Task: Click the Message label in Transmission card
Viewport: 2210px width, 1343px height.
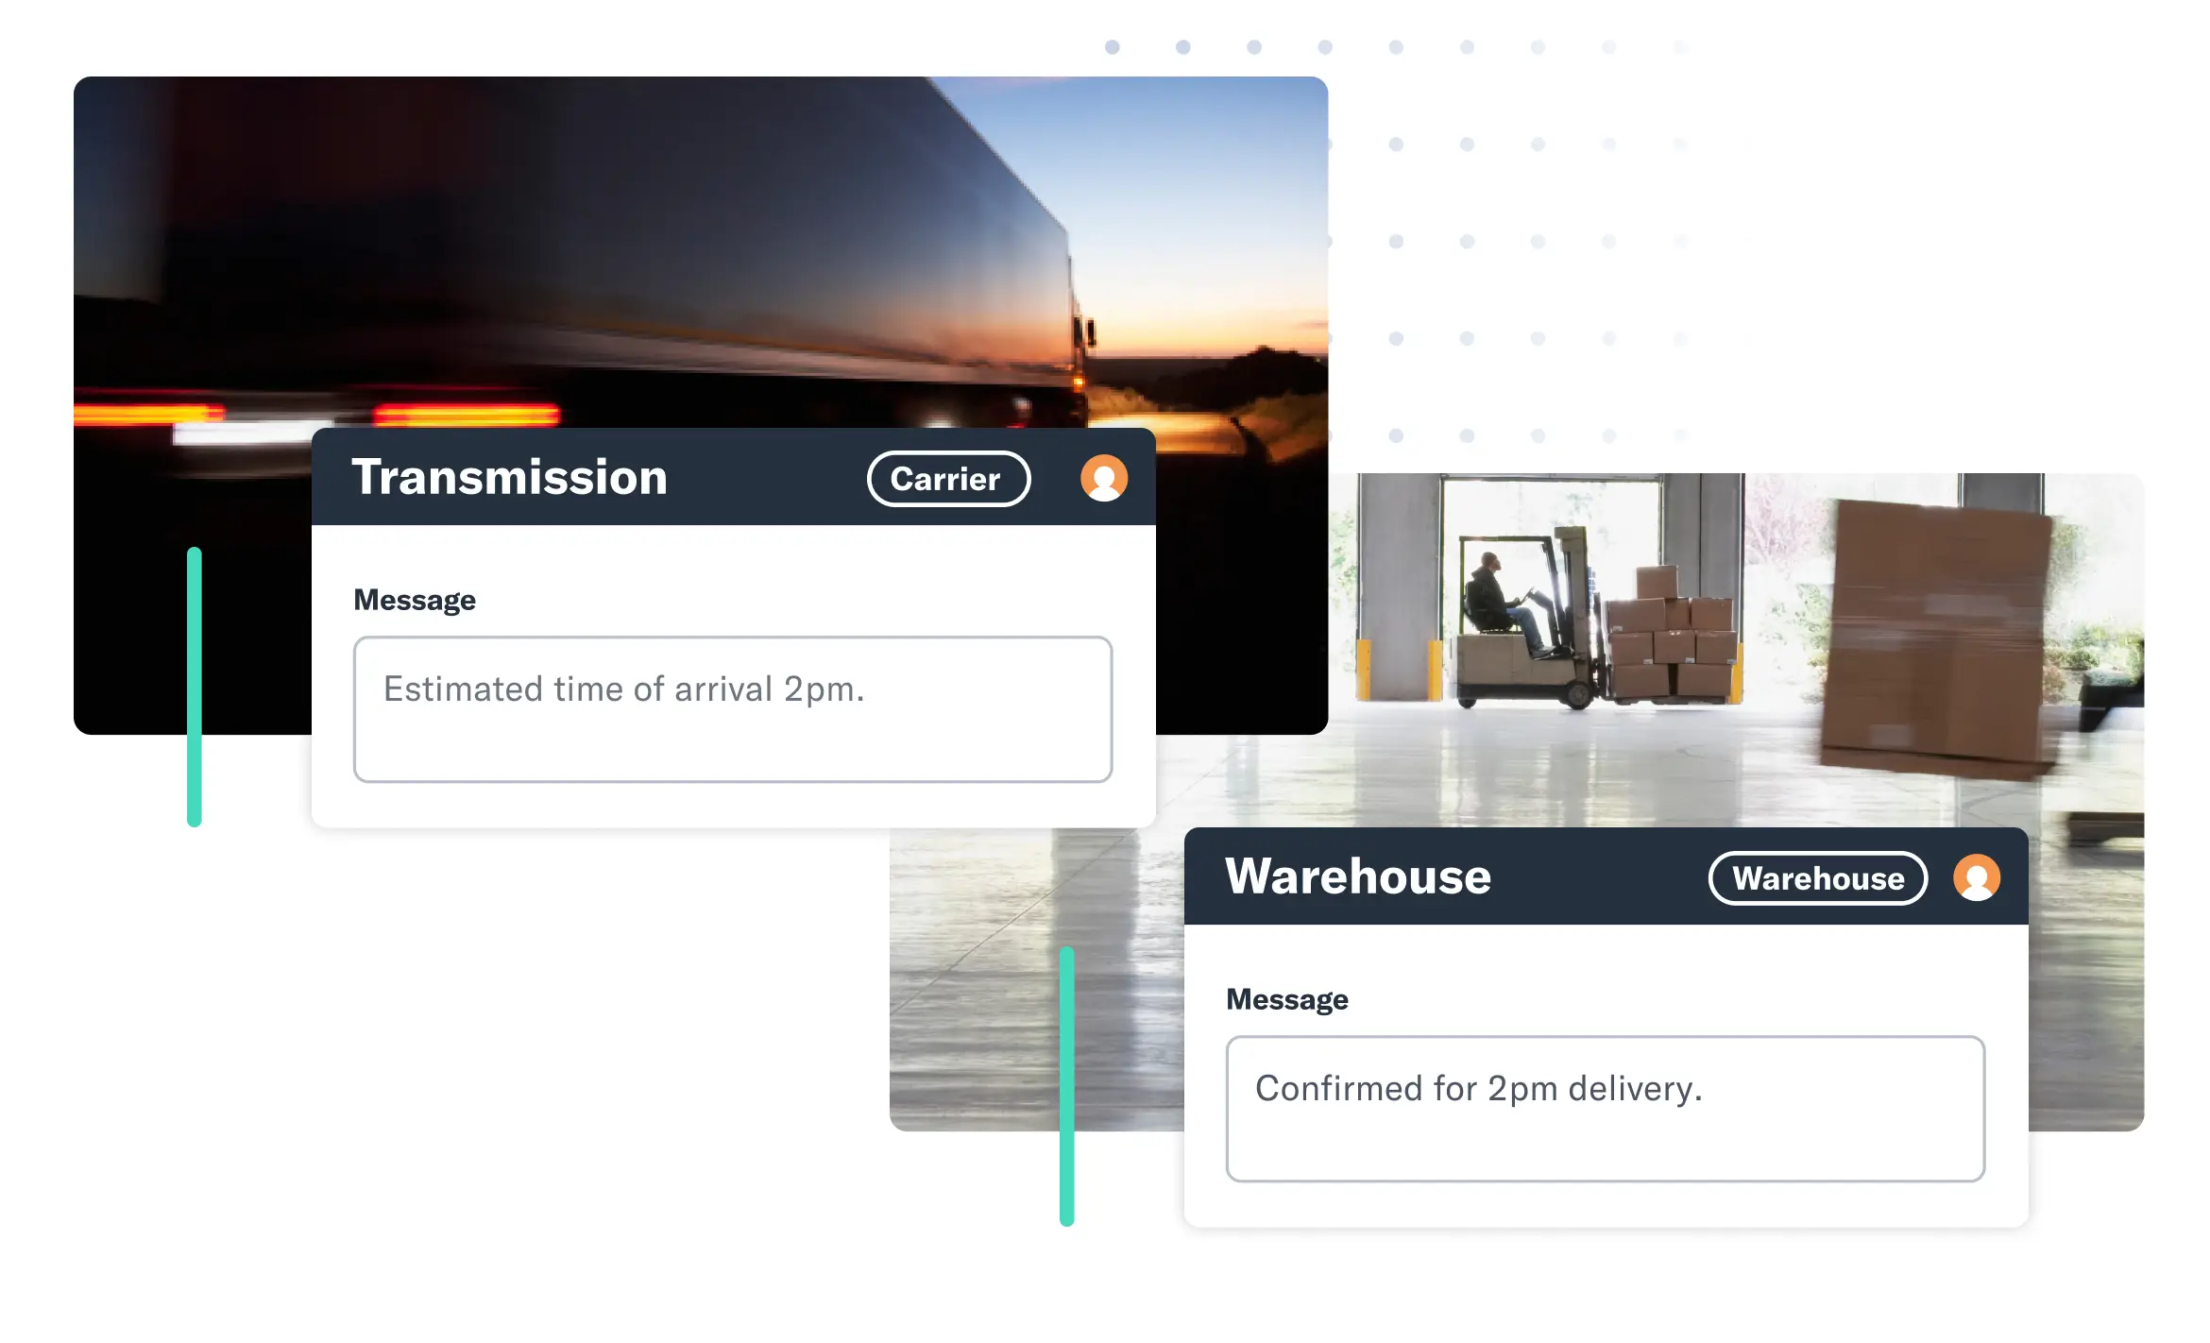Action: tap(414, 601)
